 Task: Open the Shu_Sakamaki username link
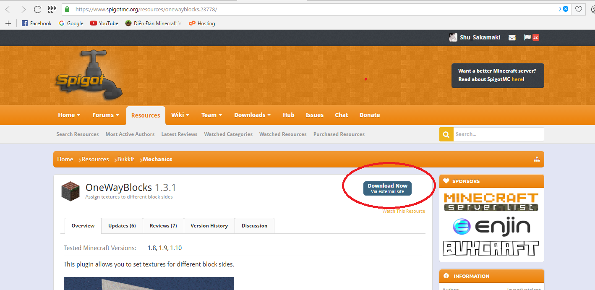pyautogui.click(x=480, y=37)
